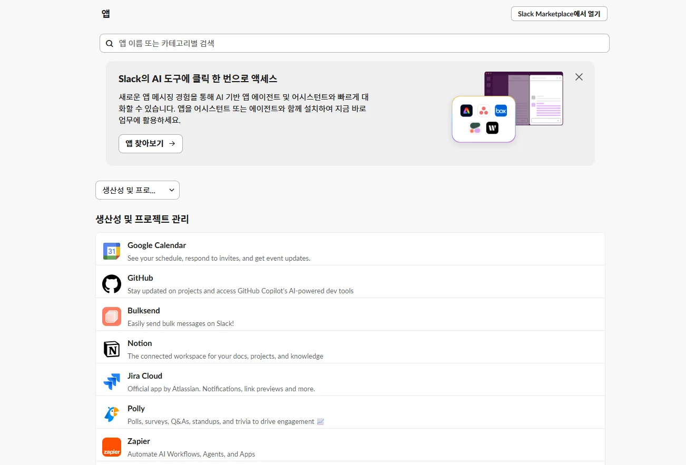686x465 pixels.
Task: Click the magnifying glass search icon
Action: click(110, 43)
